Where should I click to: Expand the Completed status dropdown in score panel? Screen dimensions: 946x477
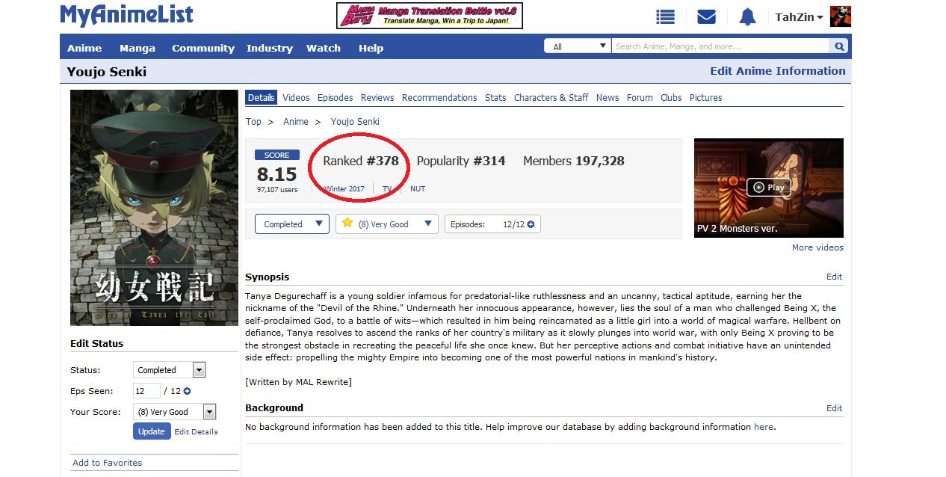pos(292,224)
